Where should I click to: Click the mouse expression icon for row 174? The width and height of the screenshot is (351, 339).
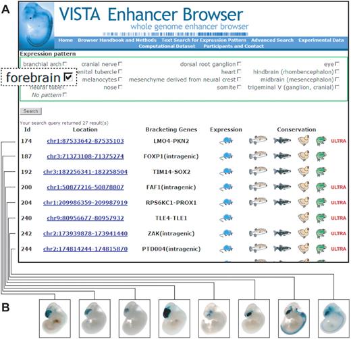226,141
